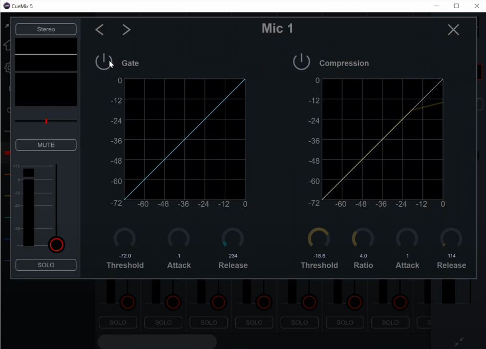The width and height of the screenshot is (486, 349).
Task: Click the Stereo button
Action: (x=46, y=29)
